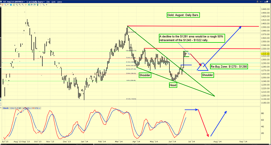Click the blue vertical bar with green marks
This screenshot has width=271, height=145.
[x=38, y=5]
